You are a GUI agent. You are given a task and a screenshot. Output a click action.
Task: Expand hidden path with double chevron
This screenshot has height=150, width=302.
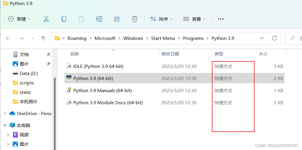click(63, 38)
